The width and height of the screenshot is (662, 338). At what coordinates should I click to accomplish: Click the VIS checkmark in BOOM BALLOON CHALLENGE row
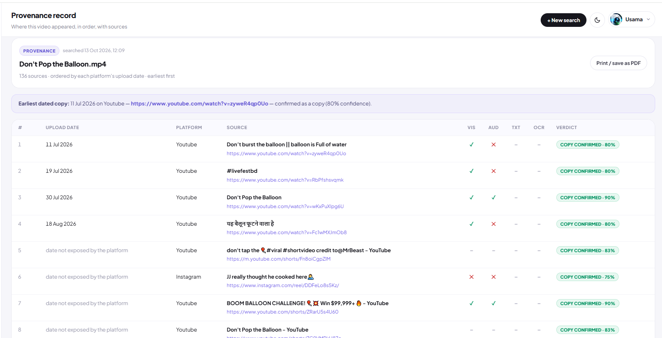point(471,304)
